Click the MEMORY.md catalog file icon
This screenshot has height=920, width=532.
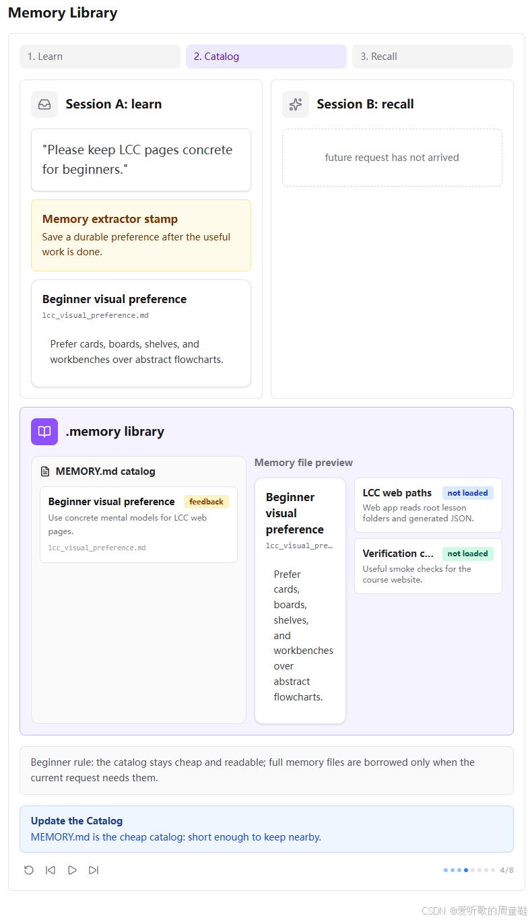45,471
